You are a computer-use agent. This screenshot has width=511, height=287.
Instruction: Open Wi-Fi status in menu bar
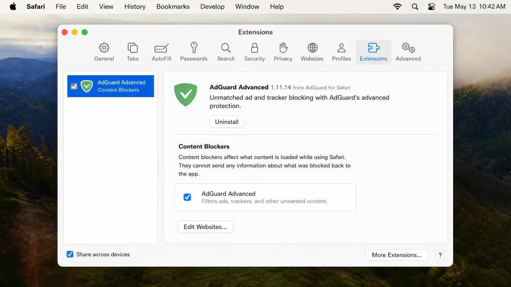click(x=397, y=6)
